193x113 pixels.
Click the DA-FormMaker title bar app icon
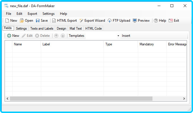pyautogui.click(x=6, y=6)
